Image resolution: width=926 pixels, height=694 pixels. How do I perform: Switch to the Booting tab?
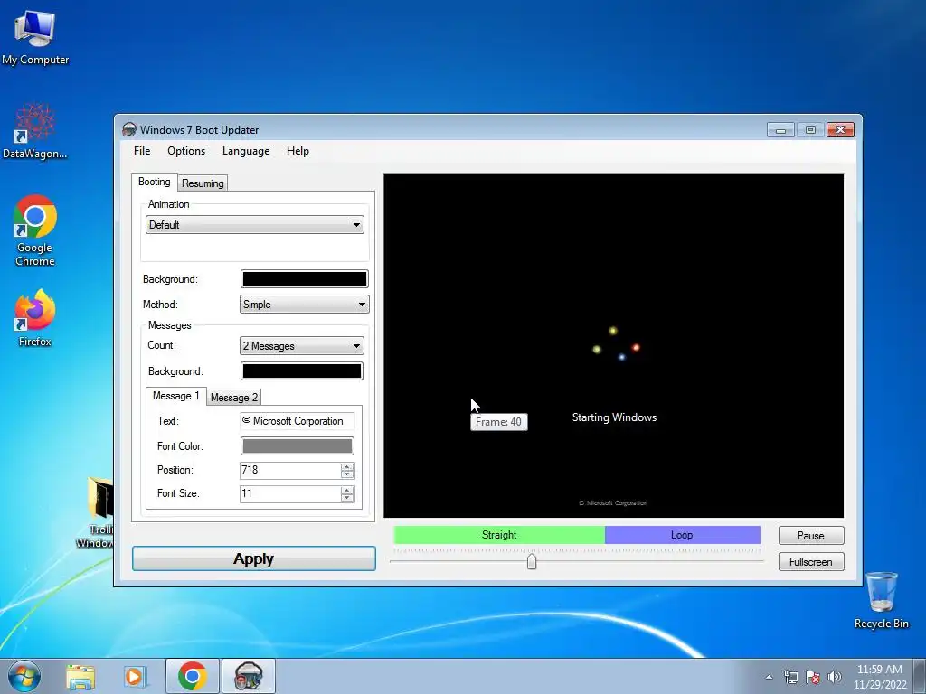[154, 182]
